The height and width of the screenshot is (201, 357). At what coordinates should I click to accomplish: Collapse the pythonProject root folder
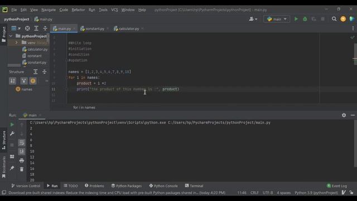[11, 36]
